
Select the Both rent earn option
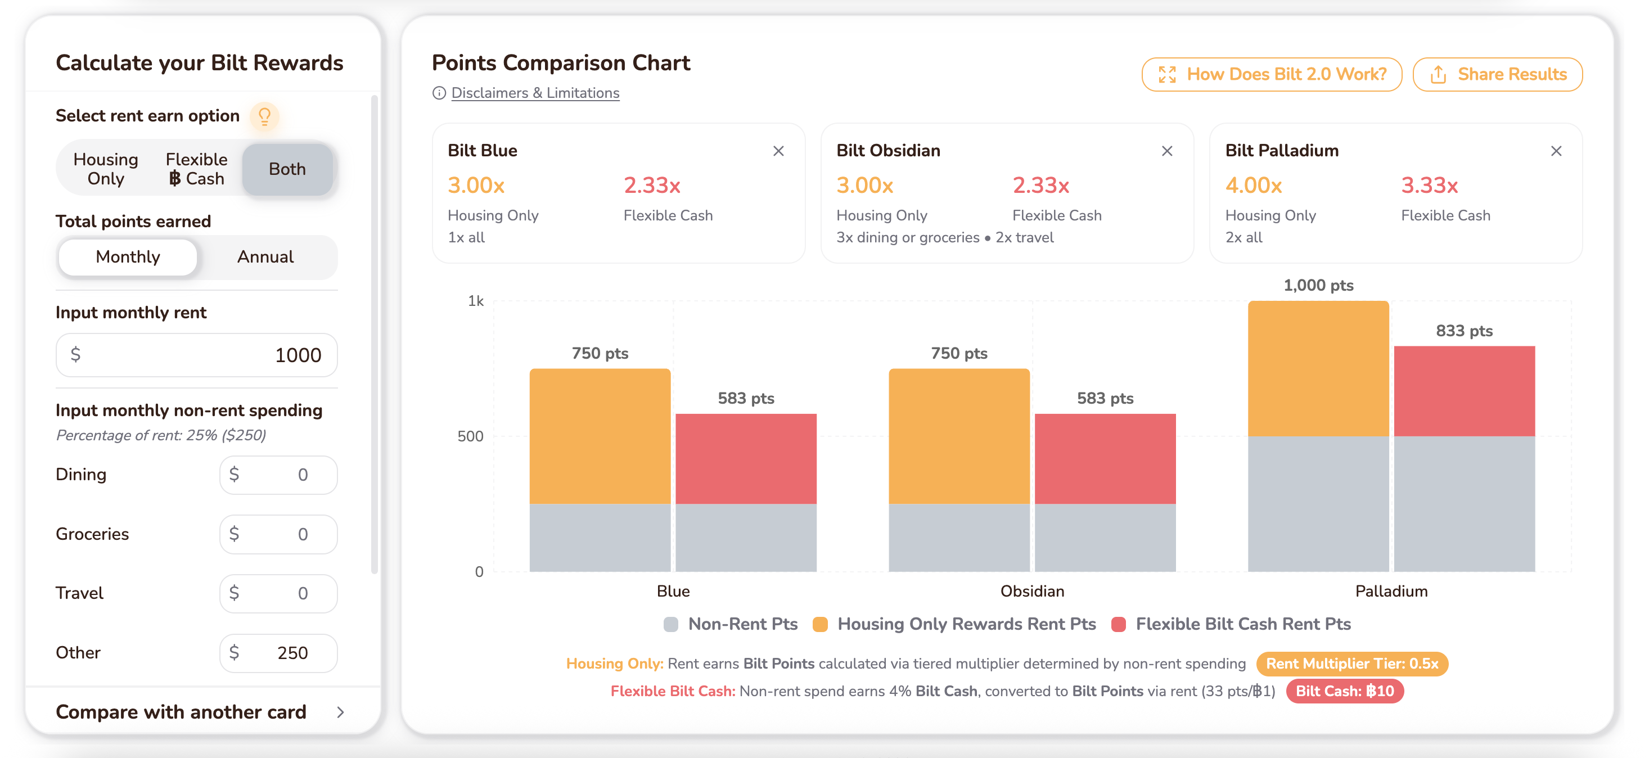287,169
